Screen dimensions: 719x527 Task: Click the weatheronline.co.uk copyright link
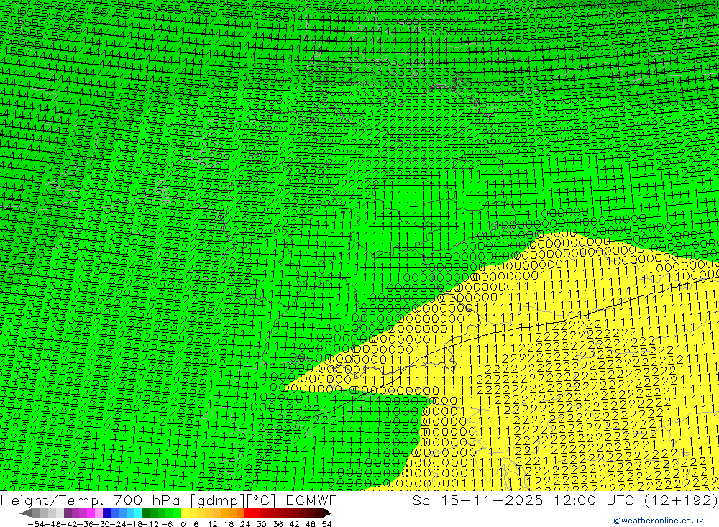point(658,521)
